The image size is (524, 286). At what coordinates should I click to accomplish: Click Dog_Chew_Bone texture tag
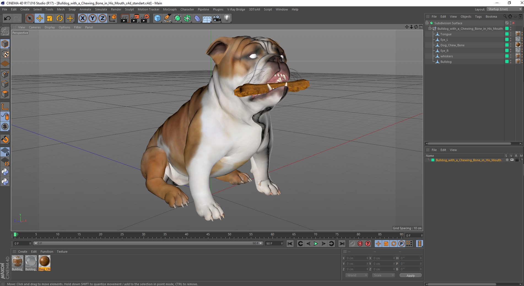[x=518, y=45]
